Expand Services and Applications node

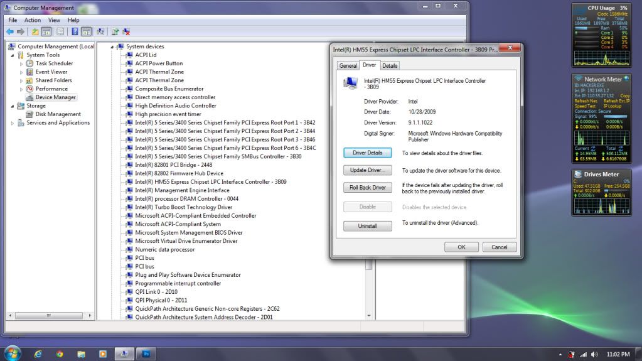13,123
